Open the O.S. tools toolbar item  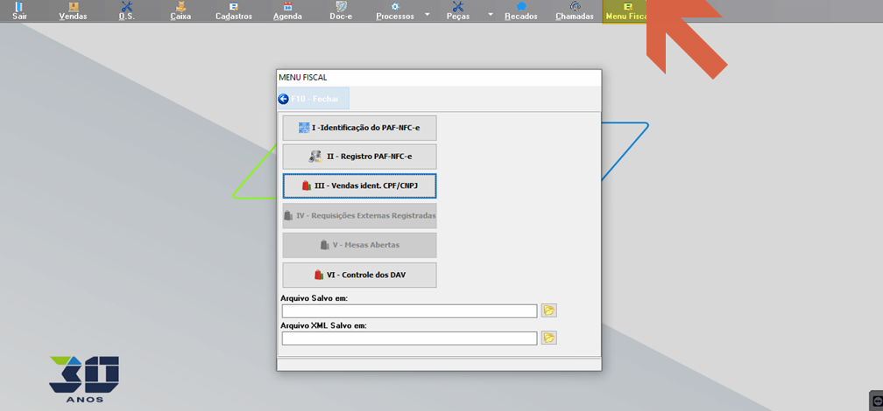point(126,11)
